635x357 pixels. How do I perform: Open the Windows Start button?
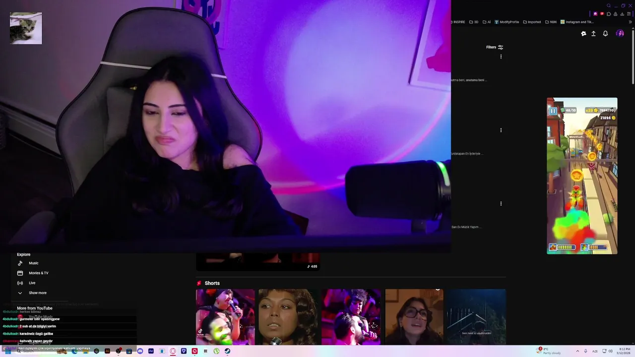coord(7,351)
